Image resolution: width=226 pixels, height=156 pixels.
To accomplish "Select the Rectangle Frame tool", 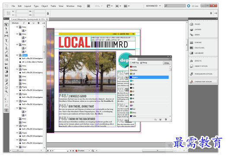I will [x=6, y=56].
